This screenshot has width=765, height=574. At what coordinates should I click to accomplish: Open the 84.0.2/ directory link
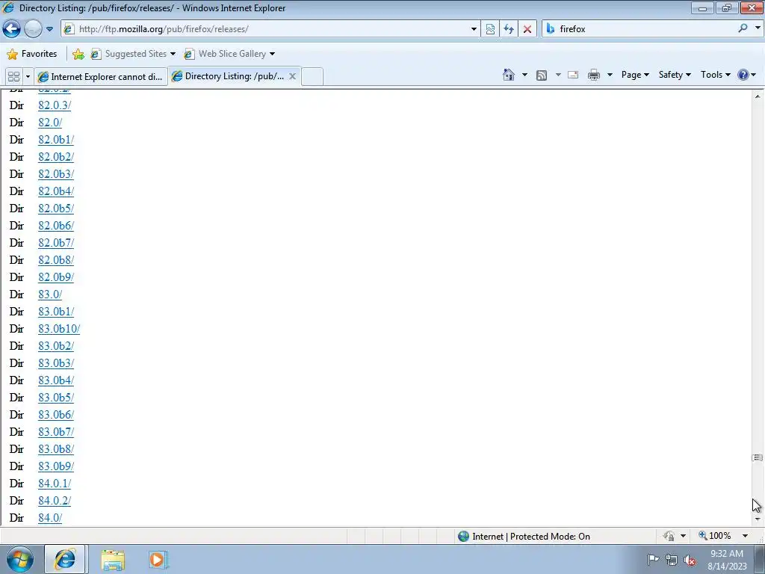55,500
